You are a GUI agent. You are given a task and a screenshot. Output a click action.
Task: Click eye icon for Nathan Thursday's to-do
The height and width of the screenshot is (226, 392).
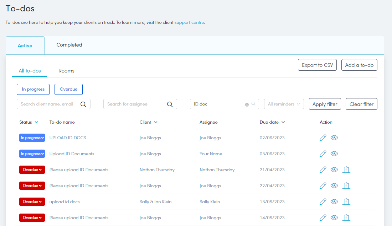pyautogui.click(x=334, y=170)
